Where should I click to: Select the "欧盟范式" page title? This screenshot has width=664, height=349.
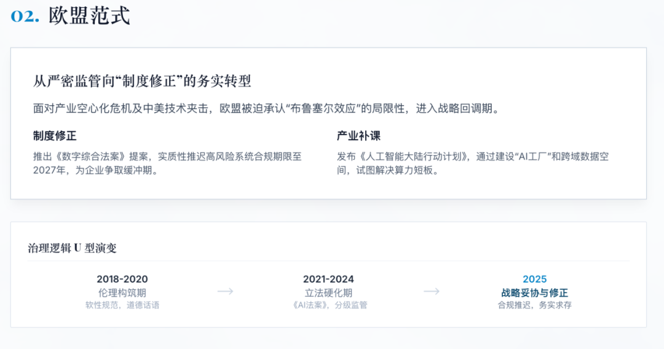tap(90, 16)
